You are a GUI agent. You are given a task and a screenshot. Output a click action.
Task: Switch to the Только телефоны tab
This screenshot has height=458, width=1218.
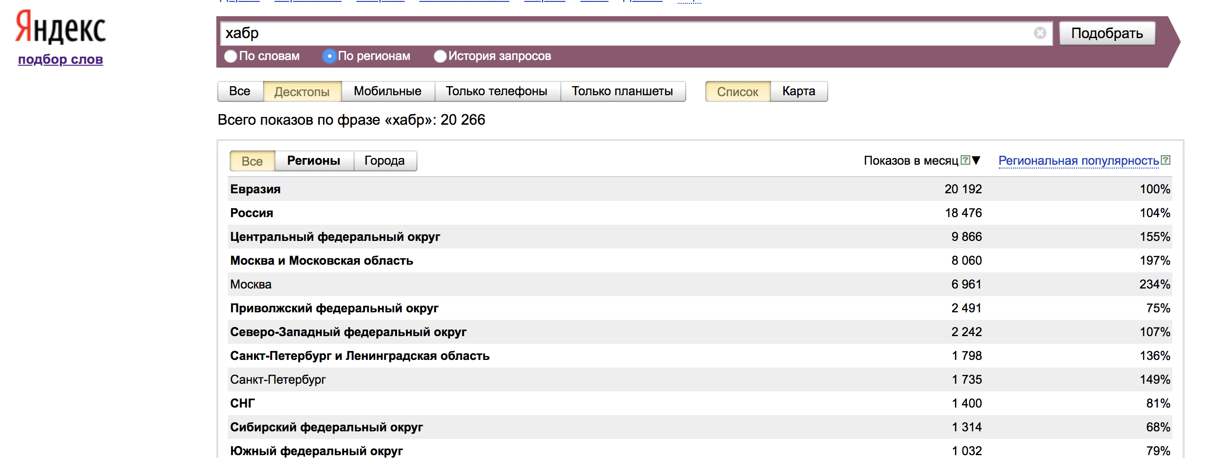497,91
